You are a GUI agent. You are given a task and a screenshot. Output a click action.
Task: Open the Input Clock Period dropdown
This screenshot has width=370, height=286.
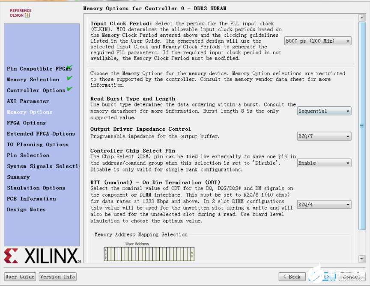click(318, 41)
